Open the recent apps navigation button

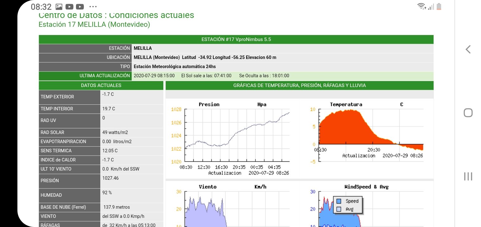click(x=468, y=176)
